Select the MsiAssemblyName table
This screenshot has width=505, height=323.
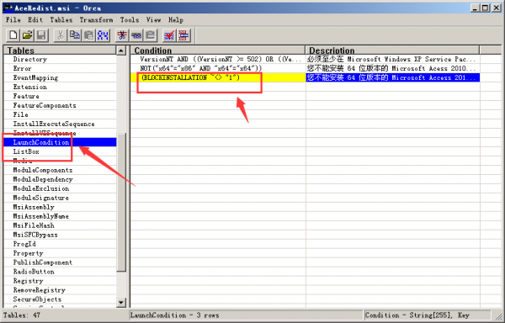(41, 216)
